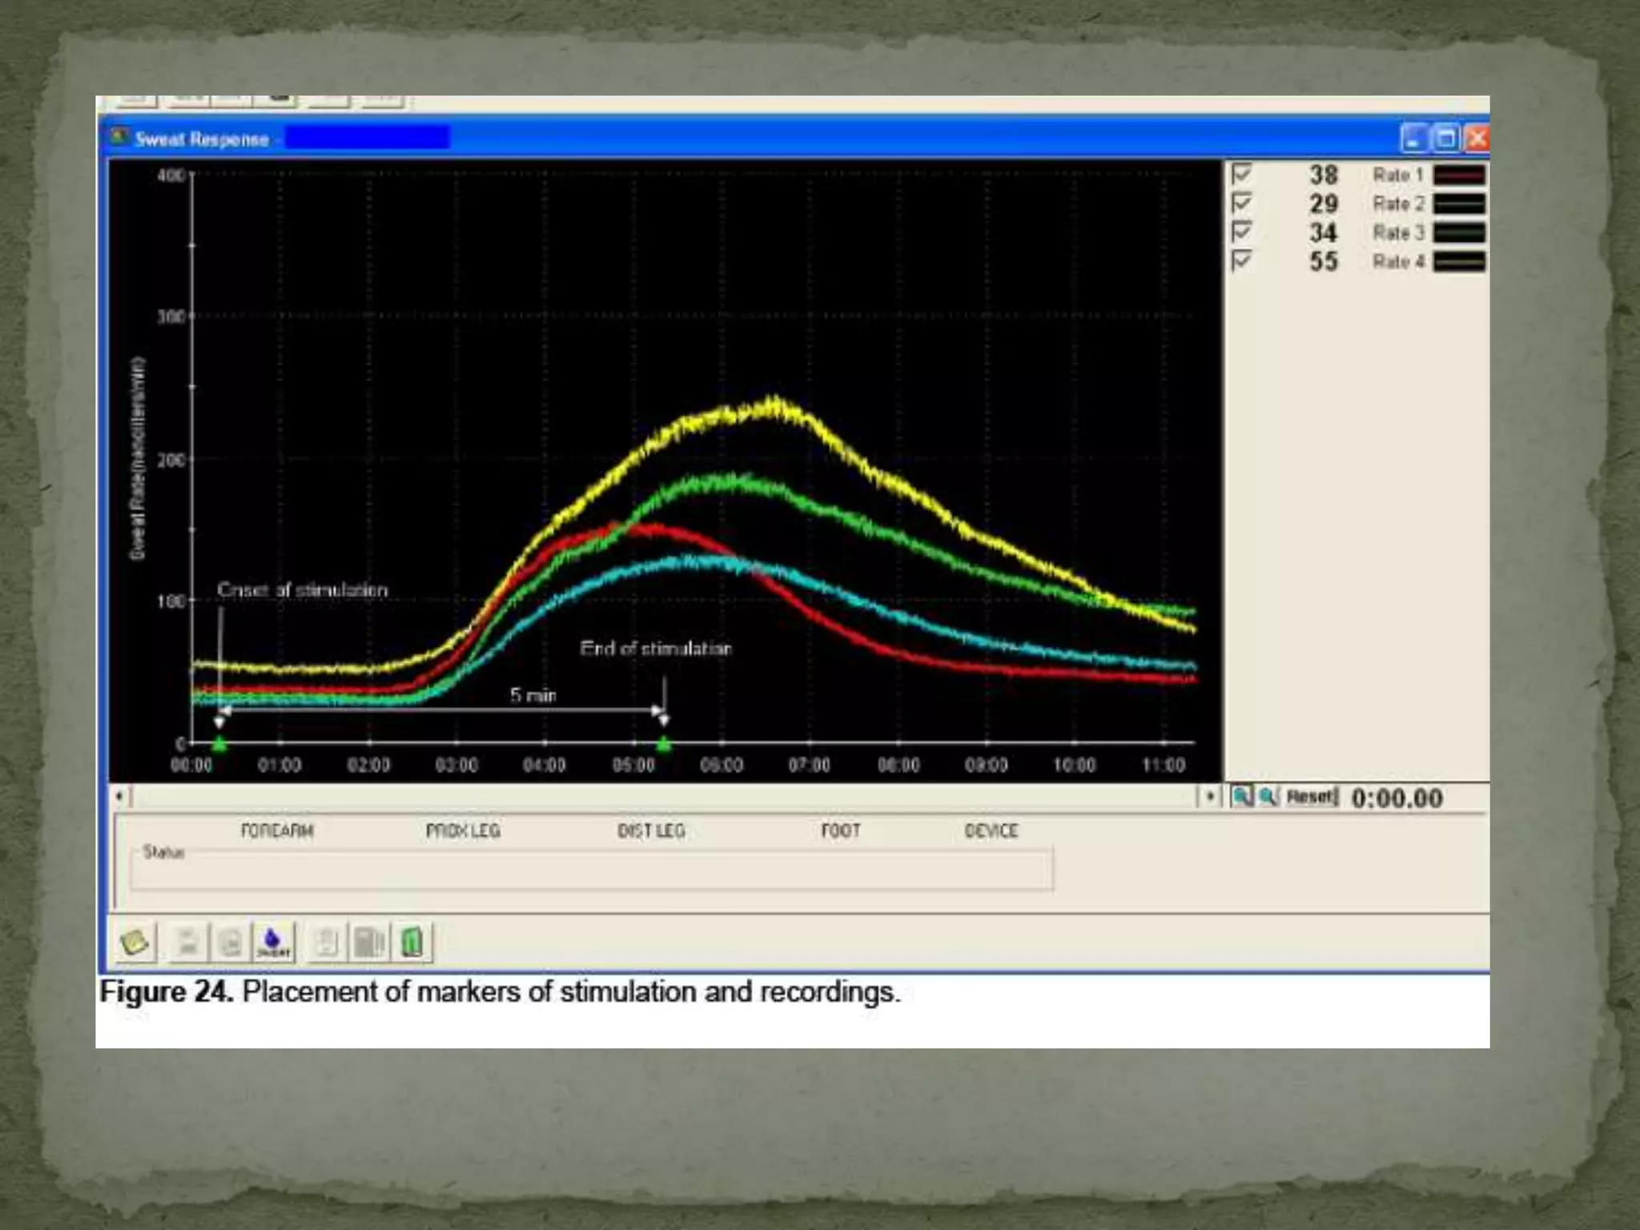Toggle the Rate 2 trace checkbox
The image size is (1640, 1230).
click(1241, 203)
